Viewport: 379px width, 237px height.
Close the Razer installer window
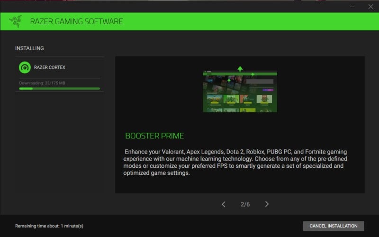point(371,7)
